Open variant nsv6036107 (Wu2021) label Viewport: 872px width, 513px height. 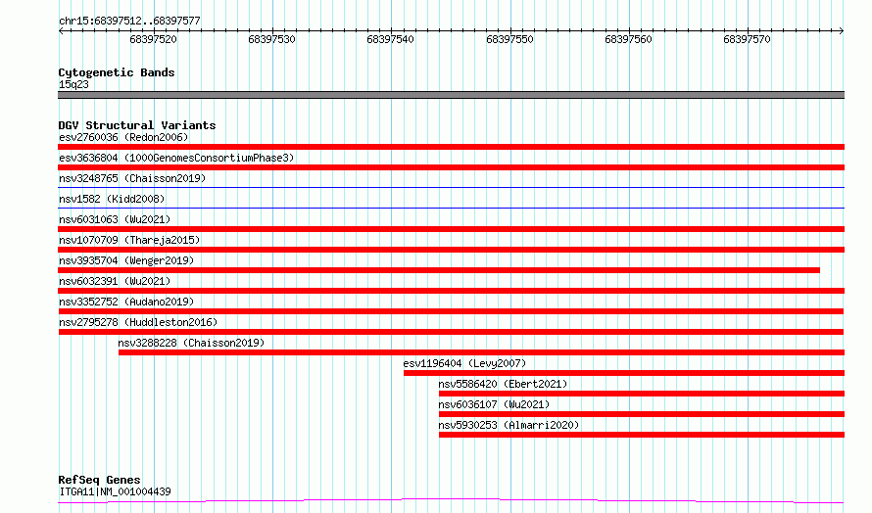[x=494, y=404]
